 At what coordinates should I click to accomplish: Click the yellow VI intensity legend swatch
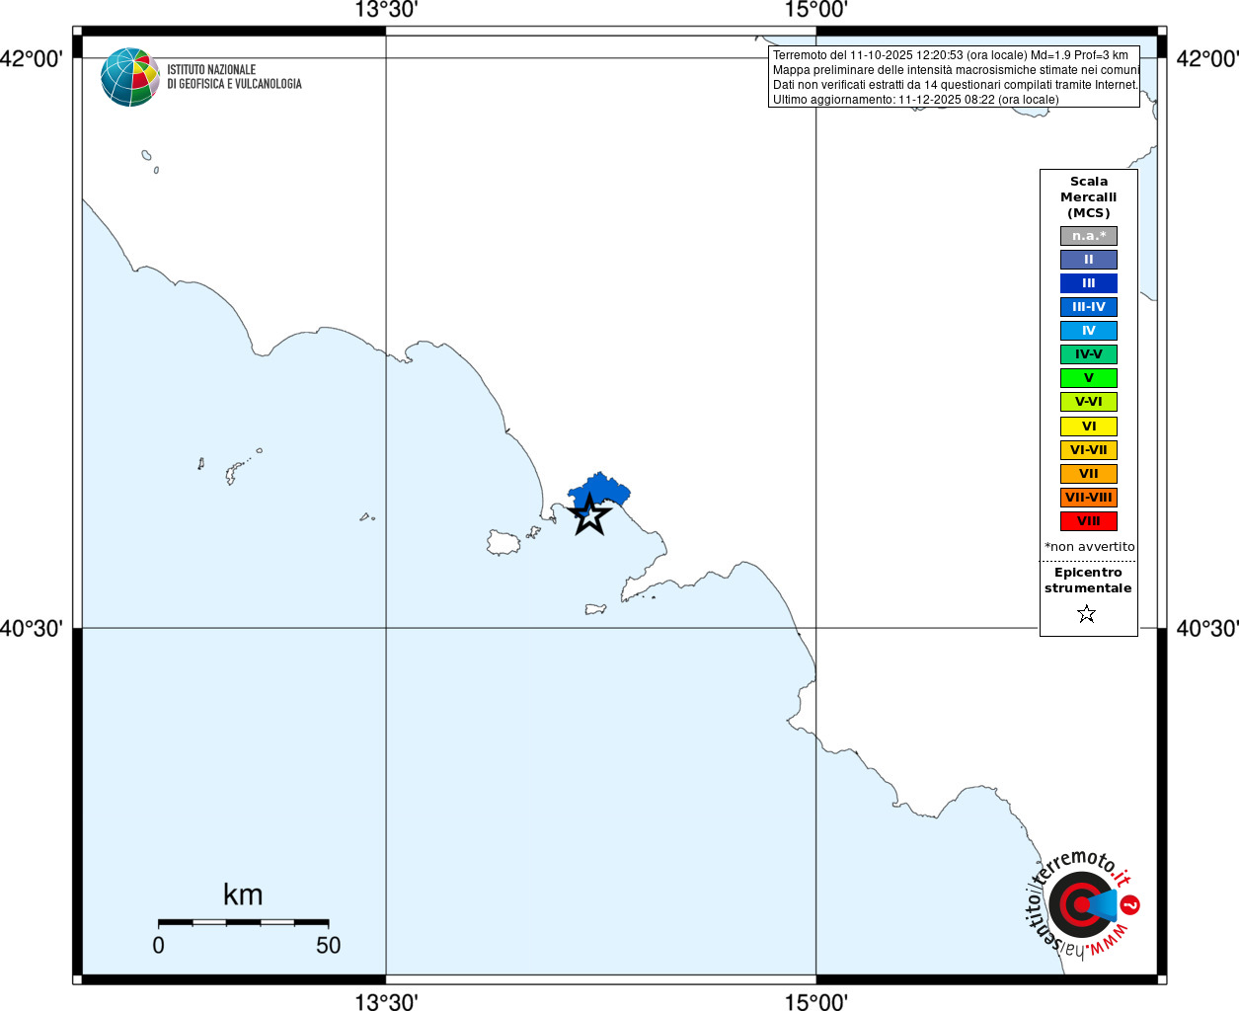pos(1089,427)
